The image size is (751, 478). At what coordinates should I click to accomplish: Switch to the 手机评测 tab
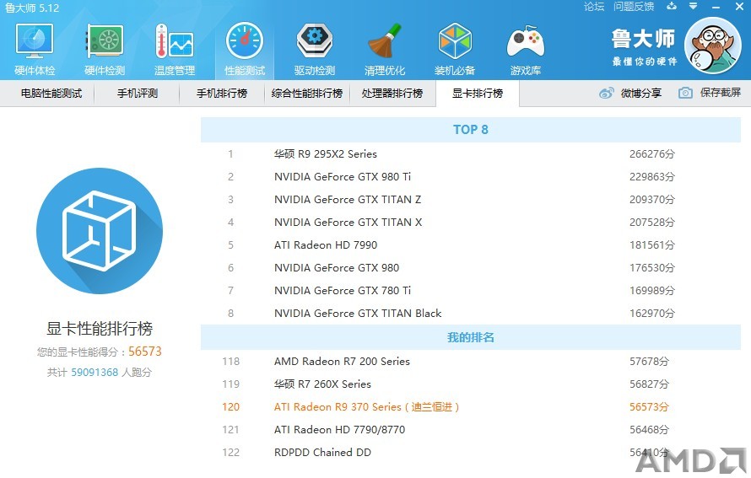pos(138,94)
